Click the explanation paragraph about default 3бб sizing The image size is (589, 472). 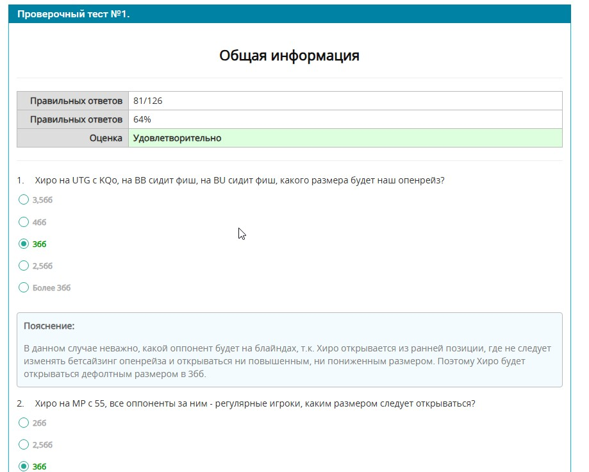pyautogui.click(x=287, y=361)
